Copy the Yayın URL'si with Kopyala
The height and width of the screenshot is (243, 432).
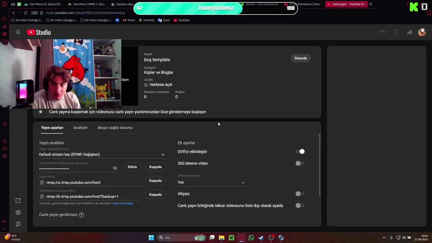coord(155,181)
